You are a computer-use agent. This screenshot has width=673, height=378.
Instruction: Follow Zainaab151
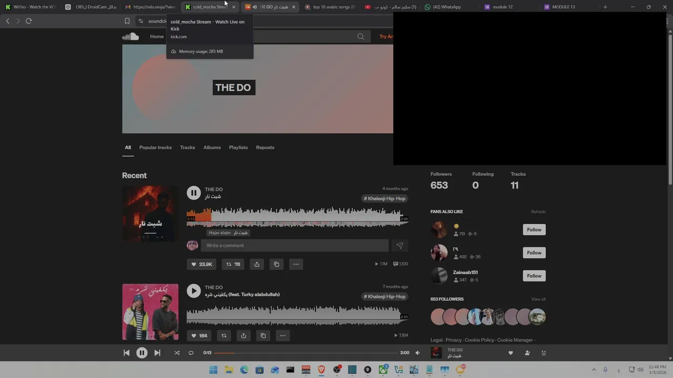coord(534,276)
